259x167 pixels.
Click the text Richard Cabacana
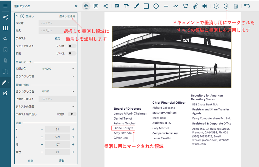point(164,108)
